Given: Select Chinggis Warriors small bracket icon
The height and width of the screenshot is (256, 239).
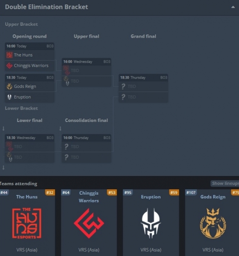Looking at the screenshot, I should click(9, 65).
